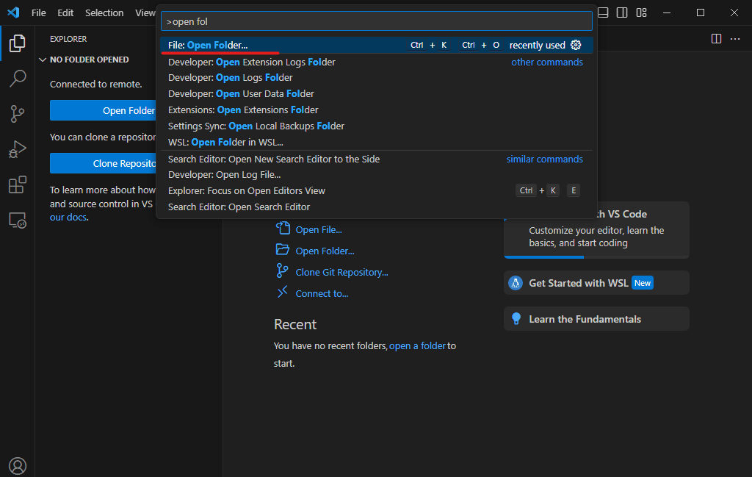This screenshot has width=752, height=477.
Task: Select Developer: Open User Data Folder
Action: (377, 93)
